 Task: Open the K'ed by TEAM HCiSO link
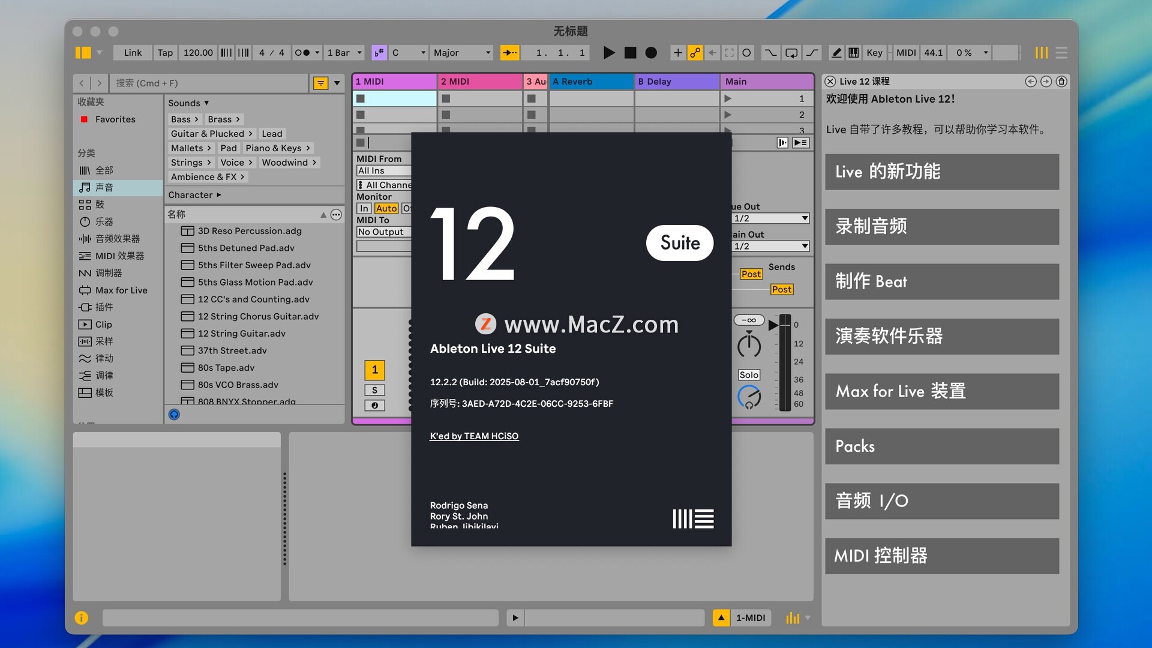click(x=474, y=436)
